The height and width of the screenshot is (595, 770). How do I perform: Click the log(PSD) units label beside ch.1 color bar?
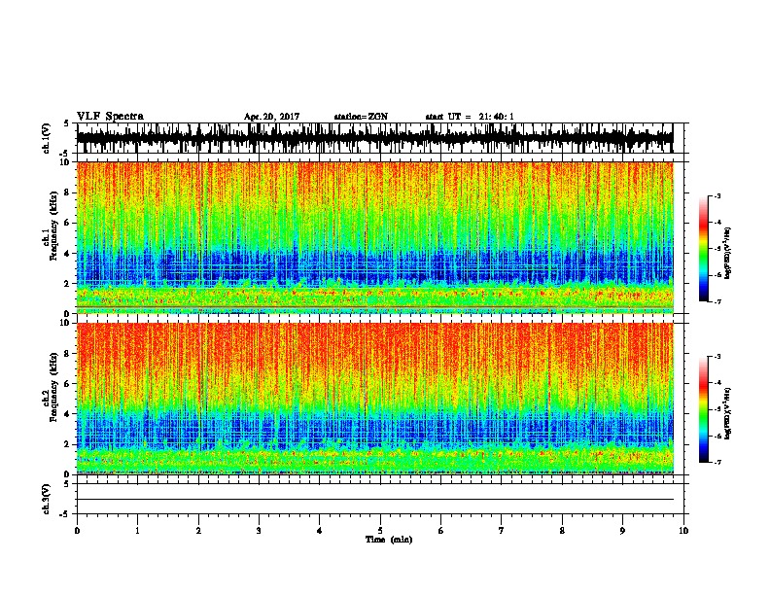click(728, 253)
